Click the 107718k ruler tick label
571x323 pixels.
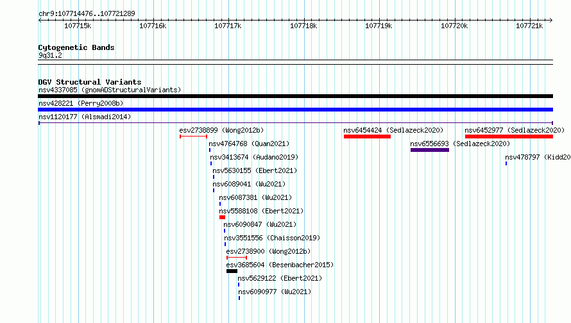pyautogui.click(x=303, y=26)
